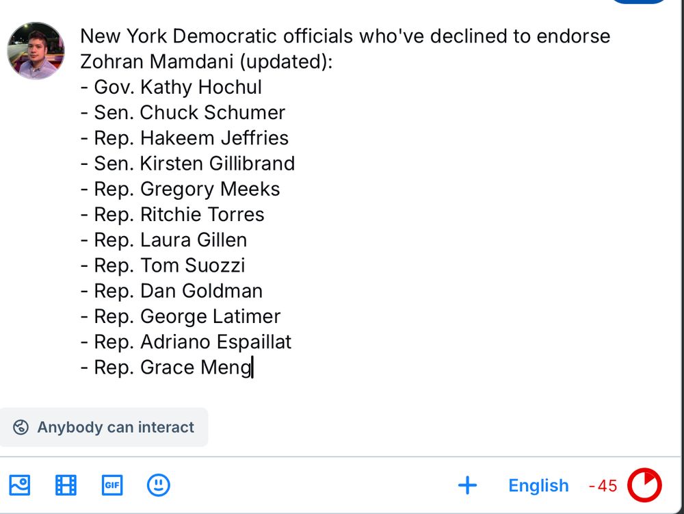Click the Rep. Adriano Espaillat text line
The image size is (684, 514).
[x=186, y=342]
